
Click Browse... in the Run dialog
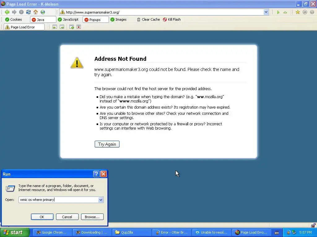click(92, 217)
